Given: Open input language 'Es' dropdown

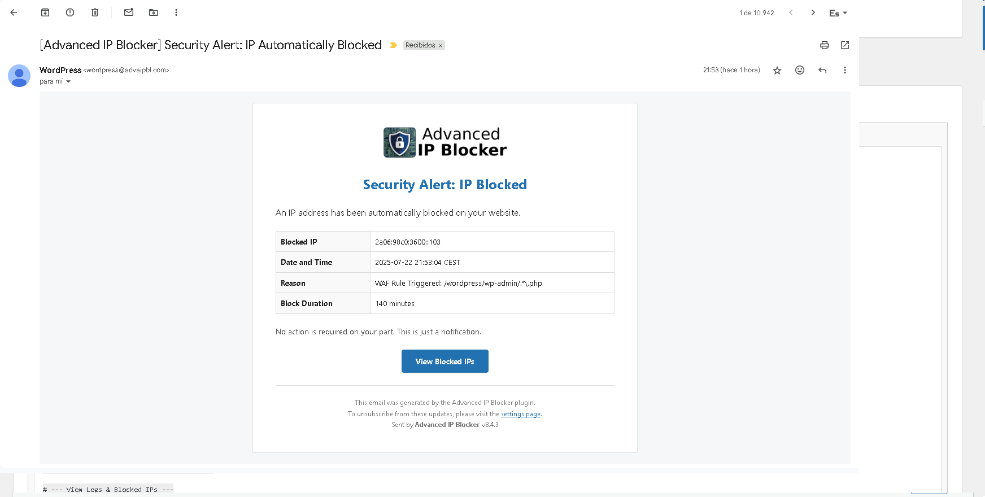Looking at the screenshot, I should [838, 13].
